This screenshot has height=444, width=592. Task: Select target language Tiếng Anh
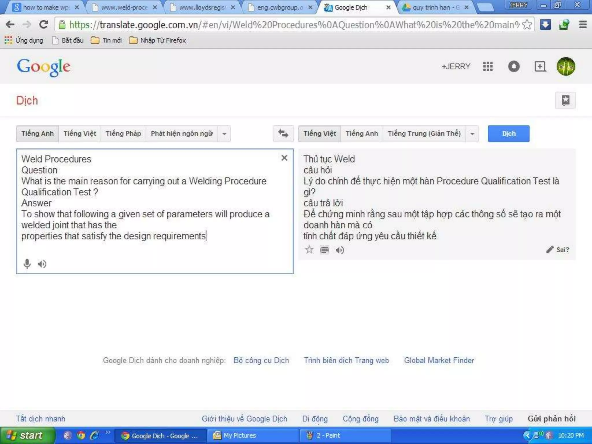362,134
